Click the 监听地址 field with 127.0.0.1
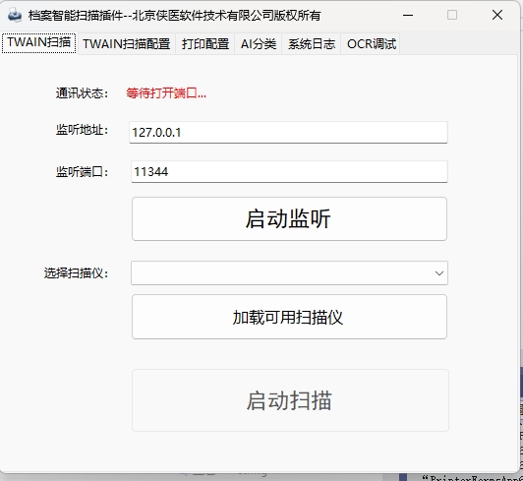The width and height of the screenshot is (523, 481). pyautogui.click(x=288, y=133)
